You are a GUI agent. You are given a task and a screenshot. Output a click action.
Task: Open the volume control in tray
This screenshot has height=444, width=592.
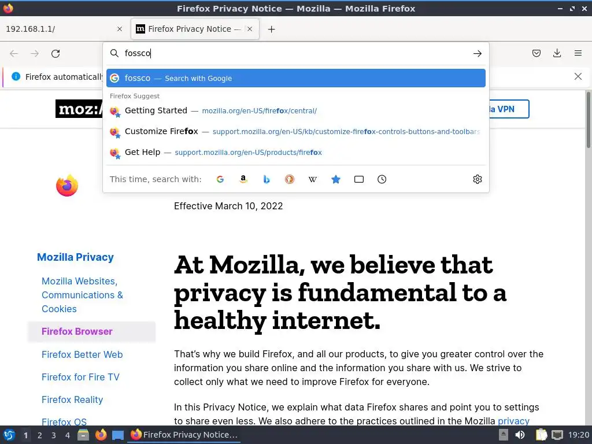point(520,435)
